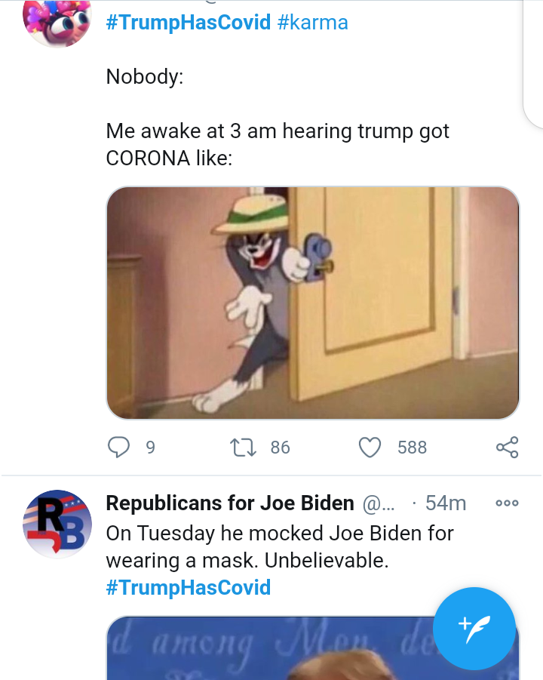Open #TrumpHasCovid hashtag in the top tweet
This screenshot has width=543, height=680.
coord(189,22)
